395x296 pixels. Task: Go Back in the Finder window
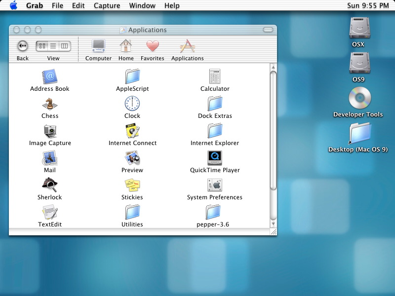click(x=23, y=46)
